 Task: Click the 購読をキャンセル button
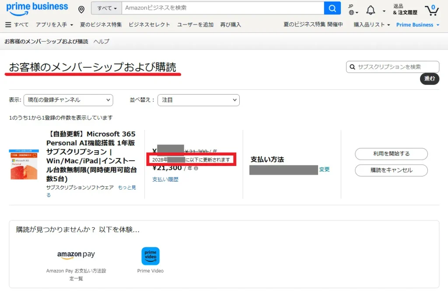coord(391,170)
